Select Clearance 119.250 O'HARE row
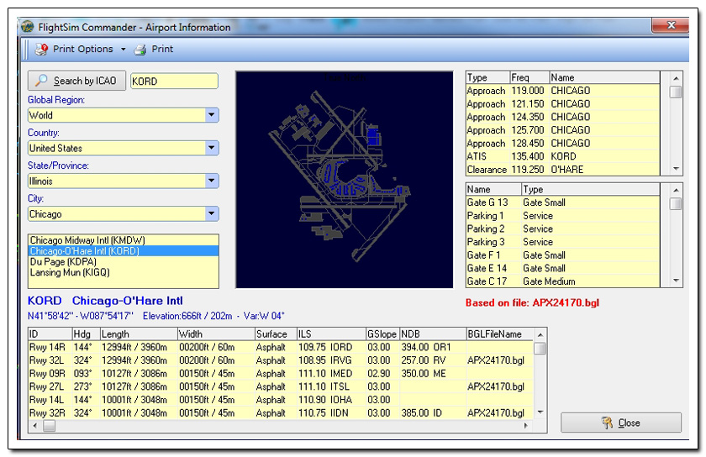 (563, 170)
